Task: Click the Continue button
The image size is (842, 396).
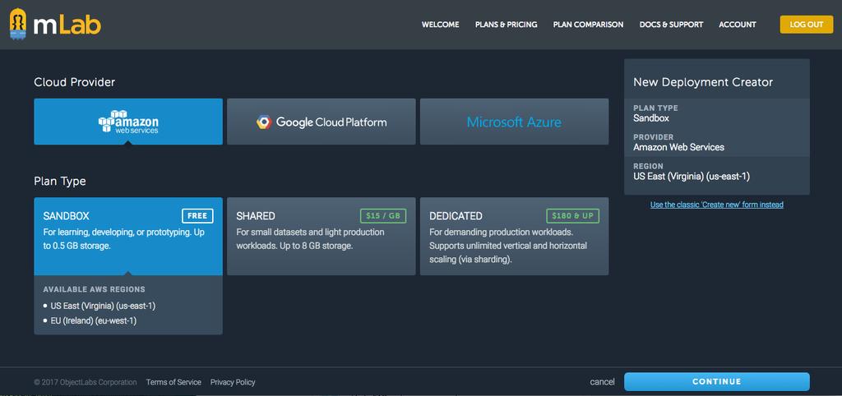Action: click(x=716, y=381)
